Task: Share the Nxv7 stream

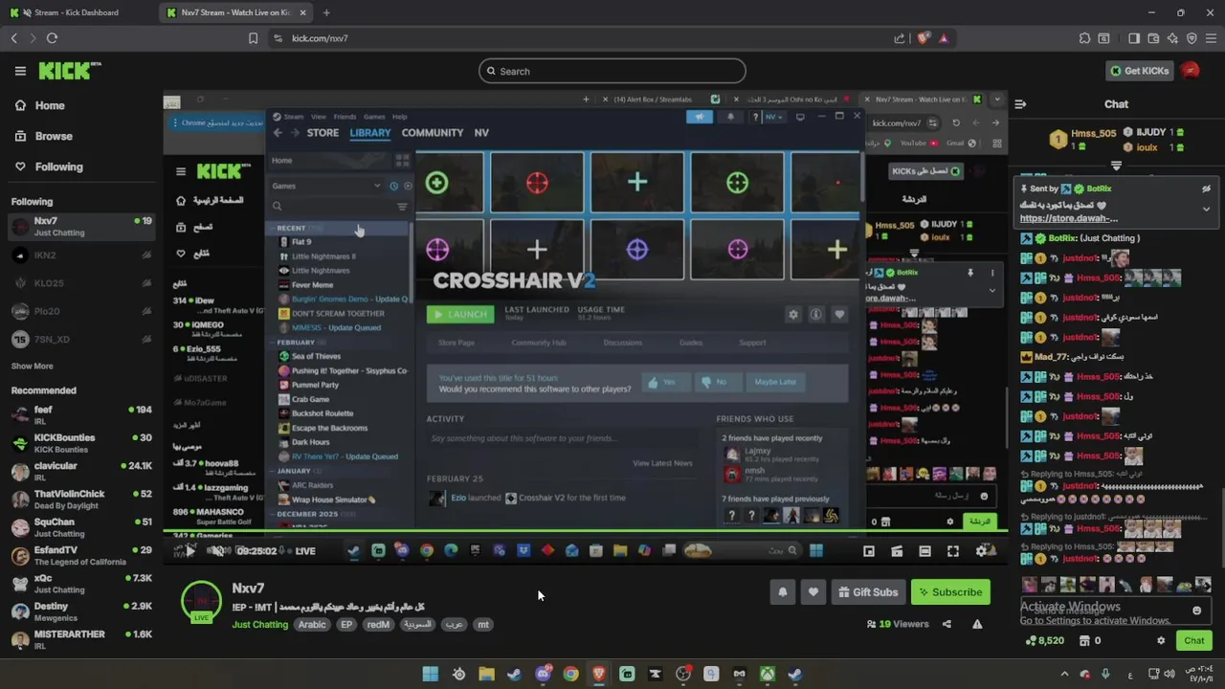Action: [x=947, y=624]
